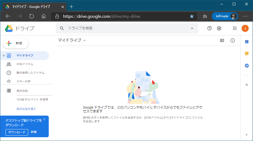This screenshot has height=141, width=253.
Task: Click the empty Drive illustration
Action: pyautogui.click(x=143, y=88)
